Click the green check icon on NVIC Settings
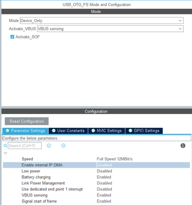This screenshot has height=205, width=192. pos(93,131)
